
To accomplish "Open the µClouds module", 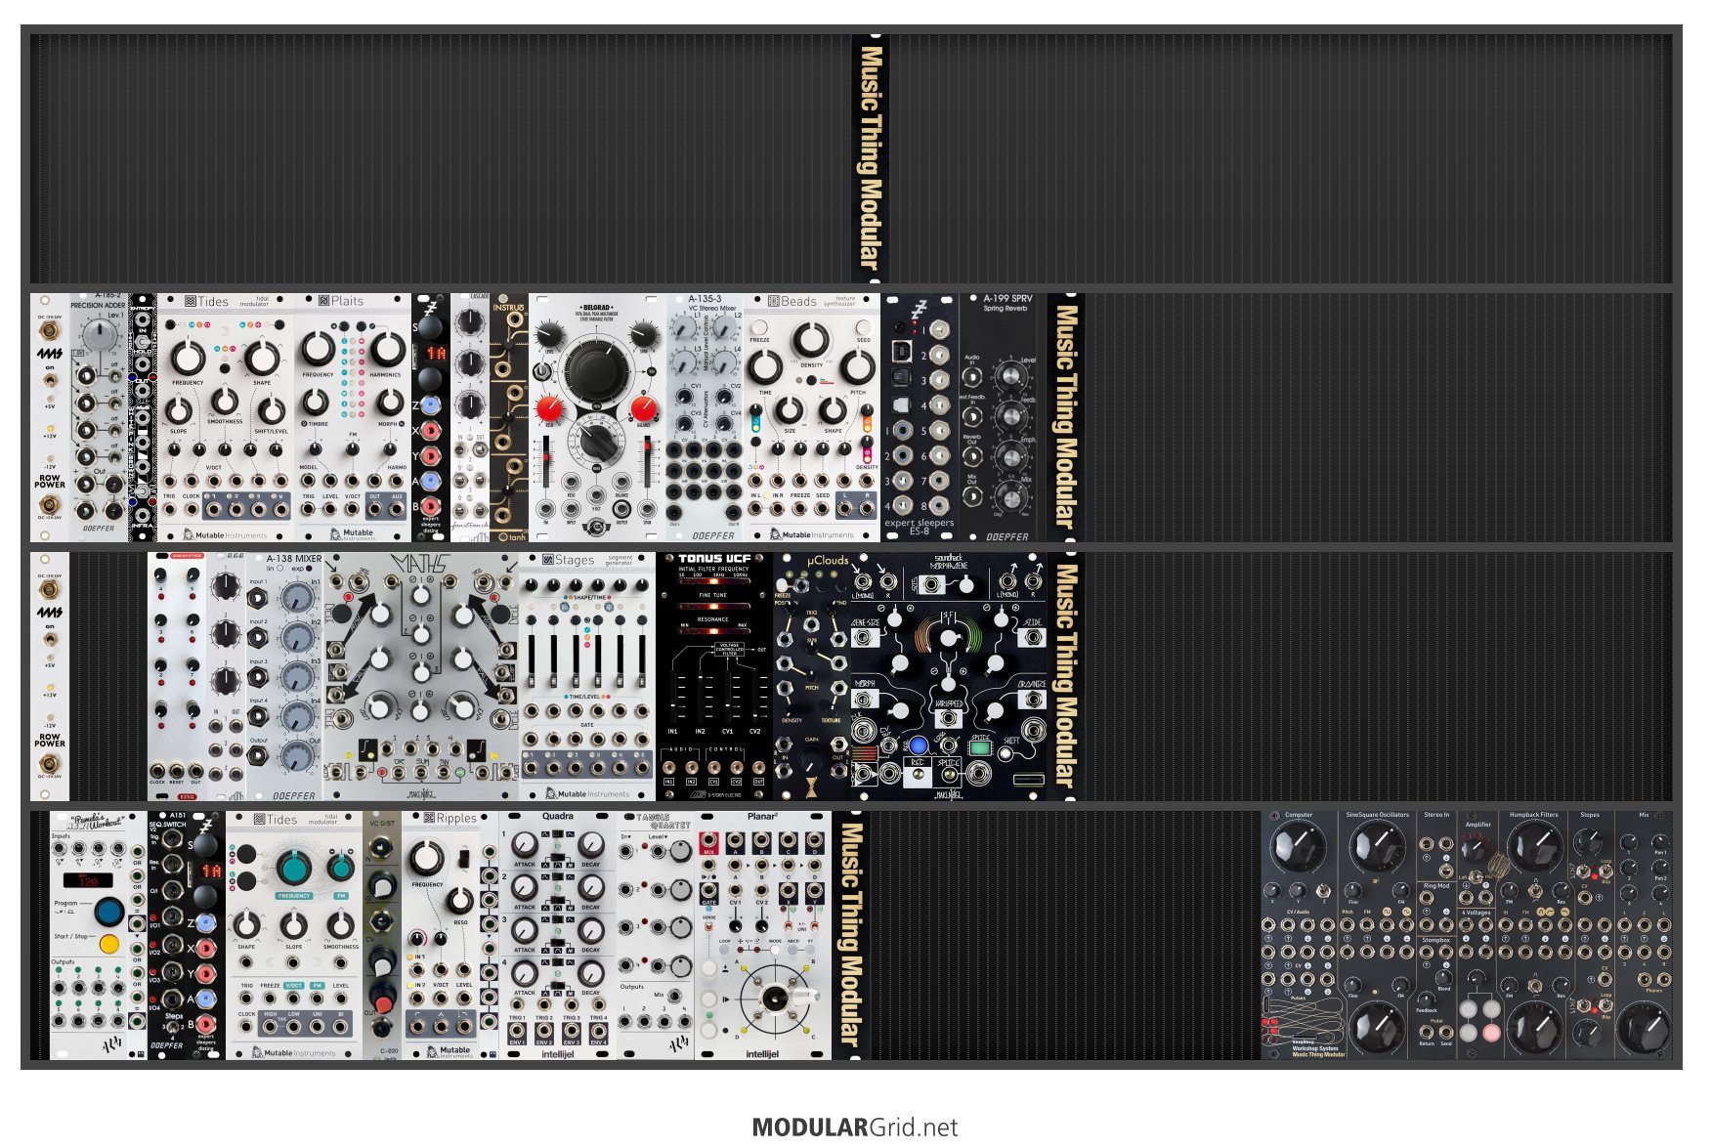I will [x=812, y=677].
